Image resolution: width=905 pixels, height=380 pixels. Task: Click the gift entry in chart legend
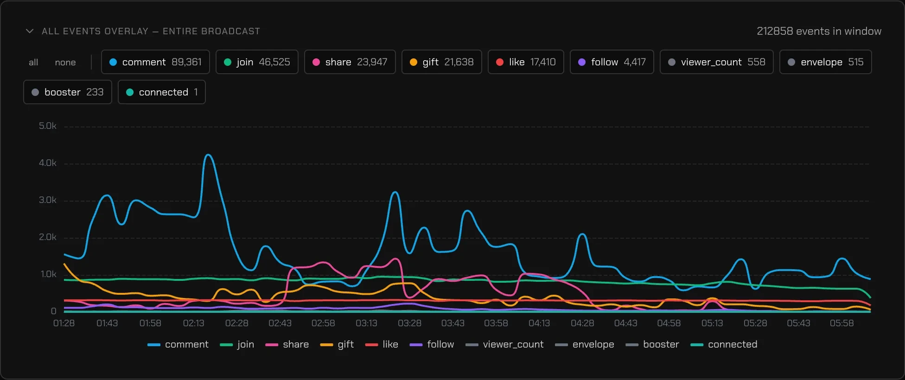pos(337,344)
